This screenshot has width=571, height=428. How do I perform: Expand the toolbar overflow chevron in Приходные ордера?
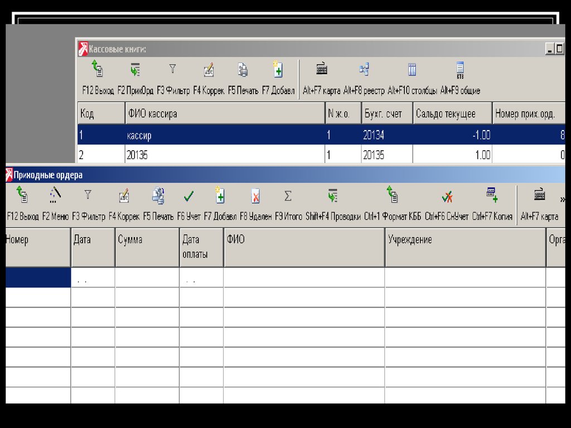562,199
